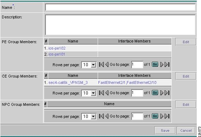Click Go to page field in NPC Group
Viewport: 201px width, 137px height.
click(137, 116)
